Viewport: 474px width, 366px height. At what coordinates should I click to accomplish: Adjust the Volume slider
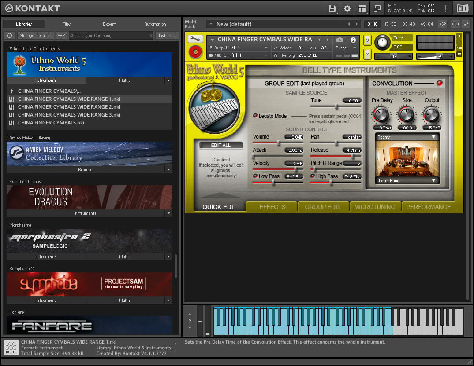coord(278,143)
